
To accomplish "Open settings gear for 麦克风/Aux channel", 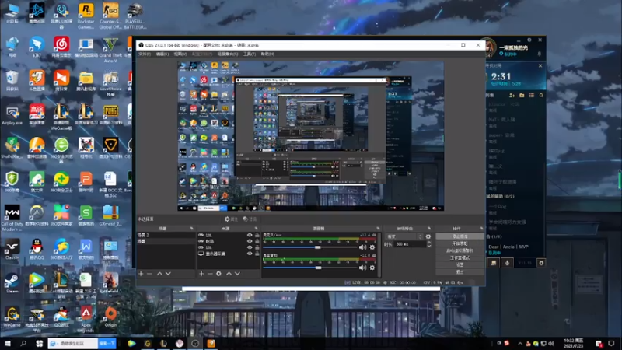I will click(x=372, y=247).
